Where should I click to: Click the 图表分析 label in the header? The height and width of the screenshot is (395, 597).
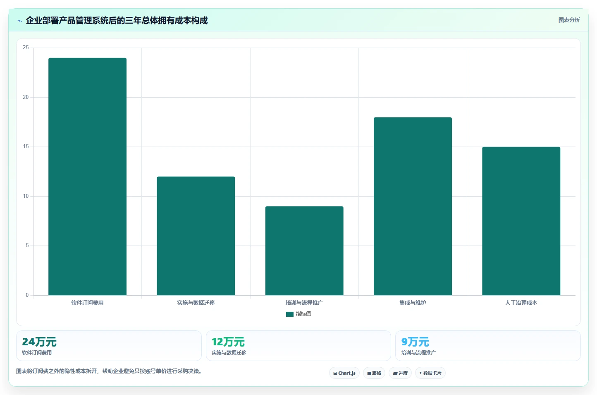[569, 20]
